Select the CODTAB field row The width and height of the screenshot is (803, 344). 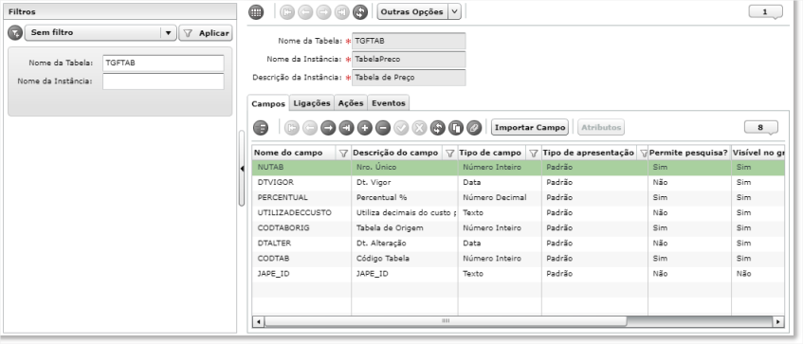pos(518,259)
